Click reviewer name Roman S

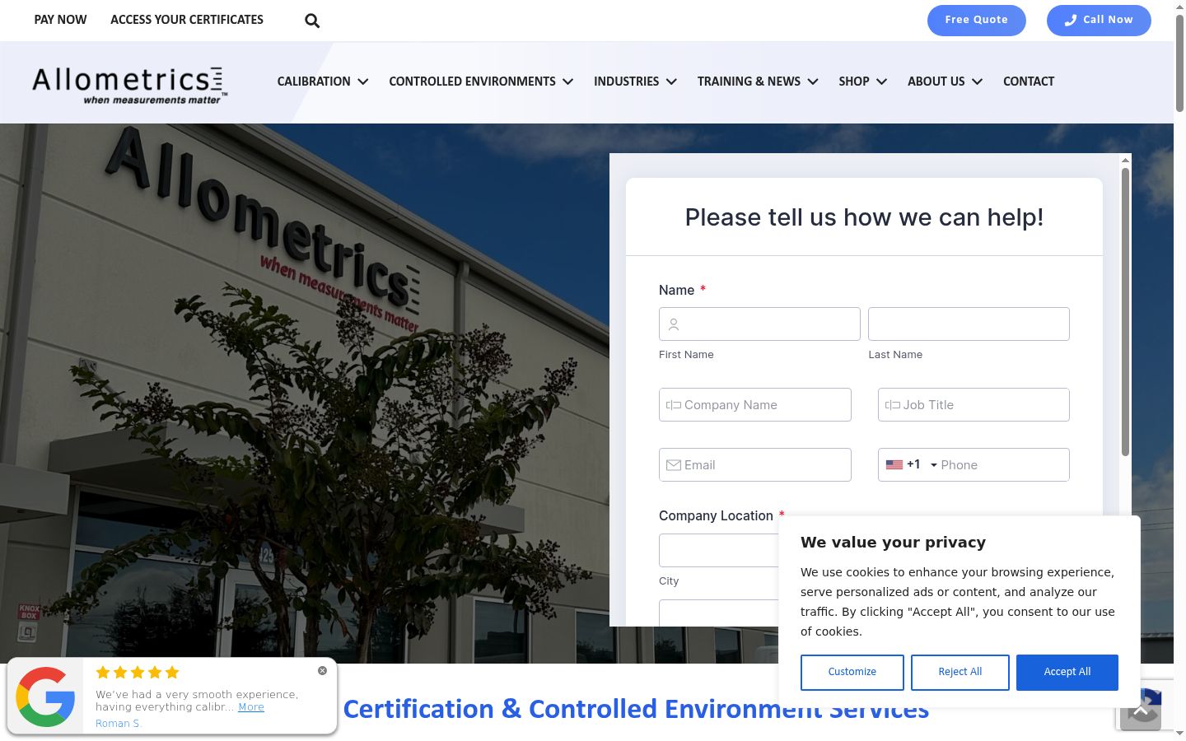click(117, 724)
